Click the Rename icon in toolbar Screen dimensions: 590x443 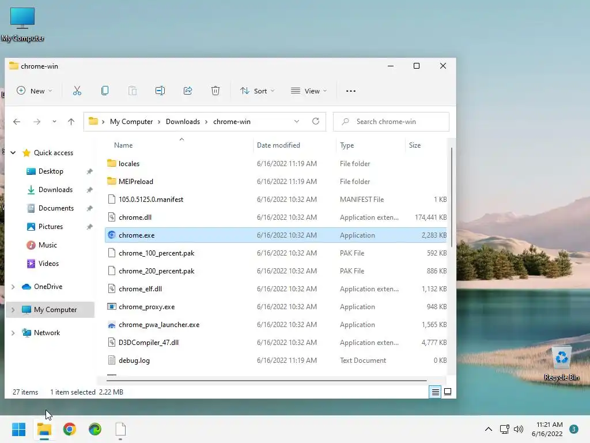(x=160, y=91)
